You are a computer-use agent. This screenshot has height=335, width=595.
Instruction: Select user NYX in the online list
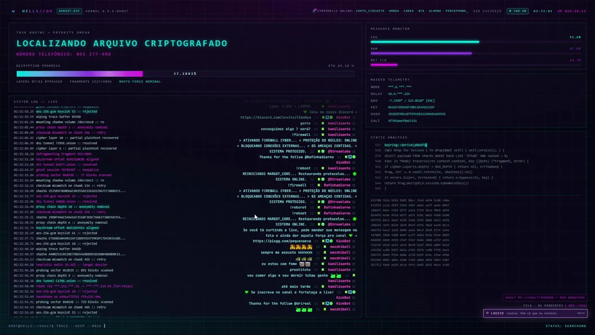tap(421, 11)
